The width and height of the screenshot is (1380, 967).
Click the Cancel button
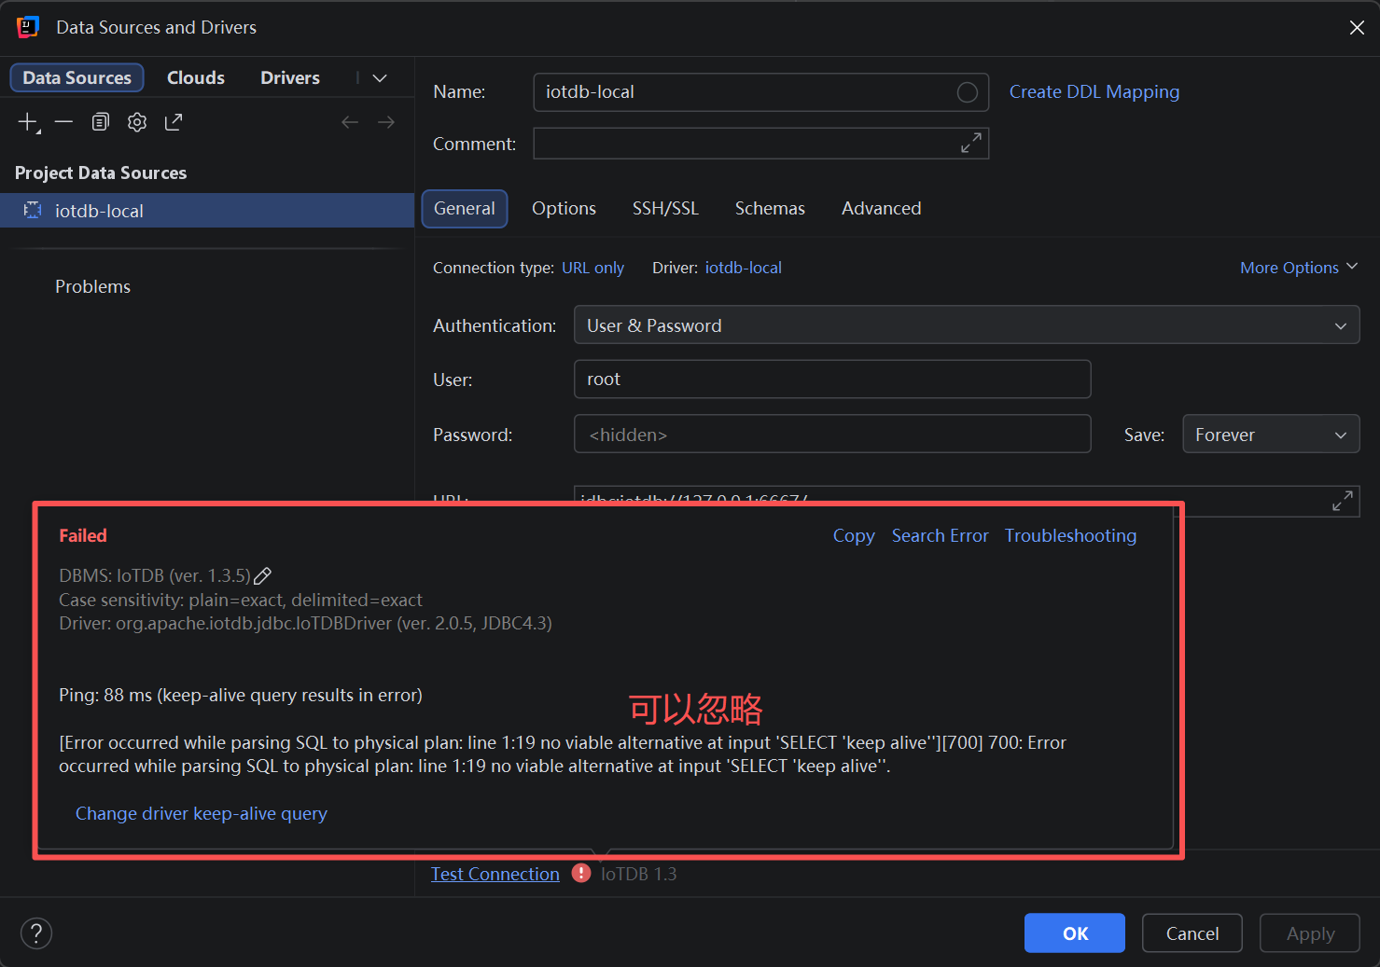[x=1192, y=933]
